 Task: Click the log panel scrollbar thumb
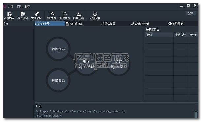tap(196, 115)
